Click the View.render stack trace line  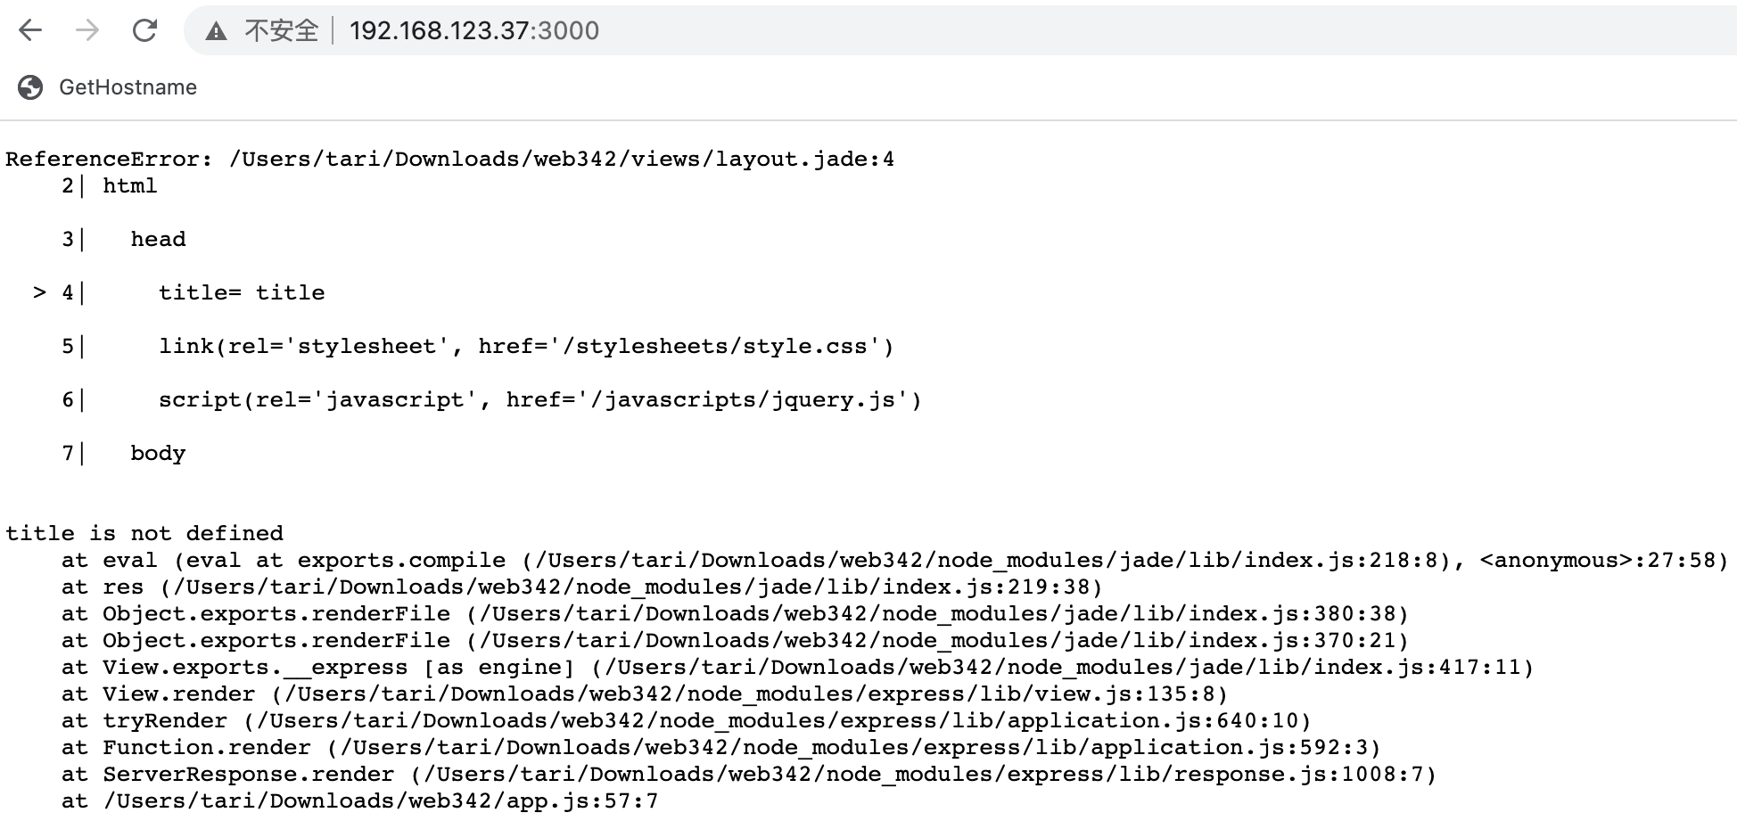click(645, 694)
